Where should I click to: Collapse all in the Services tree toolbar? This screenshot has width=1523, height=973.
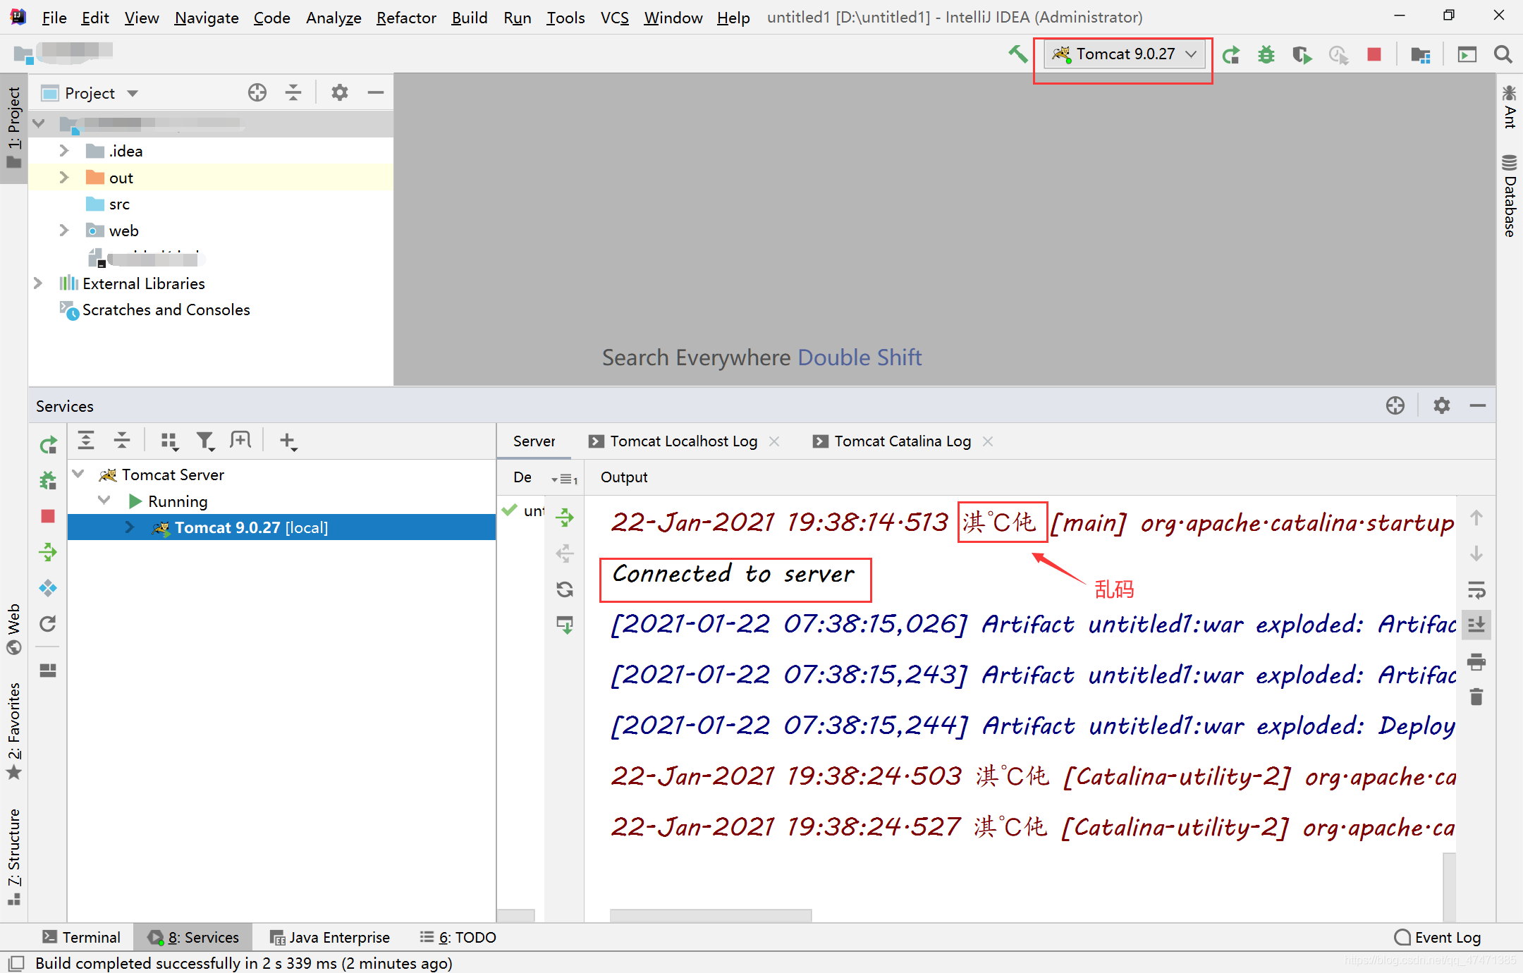coord(122,441)
